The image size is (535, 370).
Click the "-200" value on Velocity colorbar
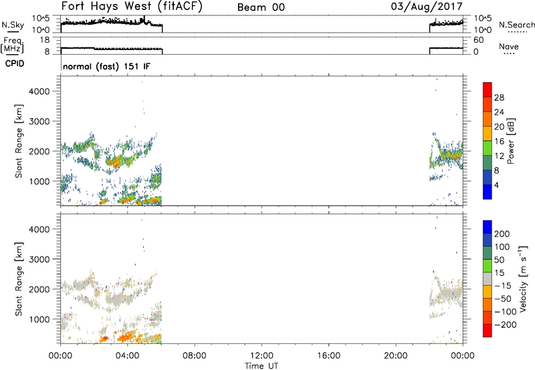505,325
